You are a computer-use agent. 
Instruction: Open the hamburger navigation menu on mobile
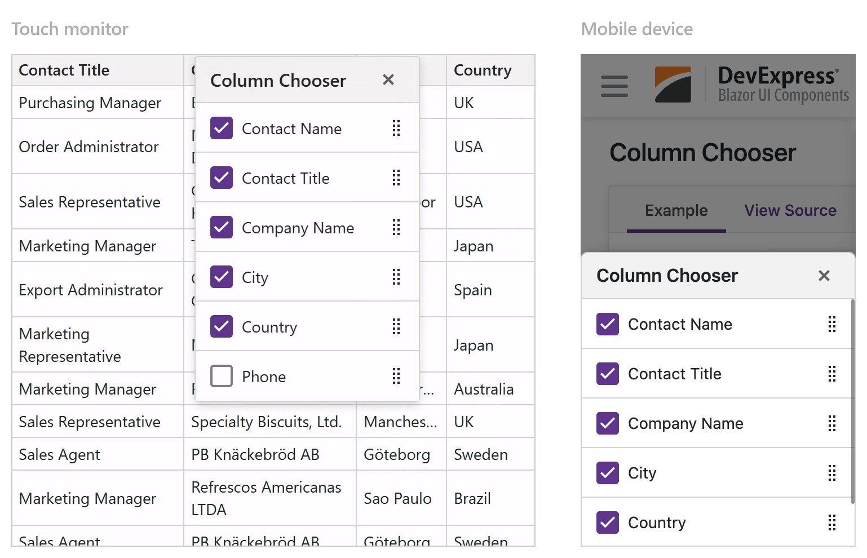614,86
